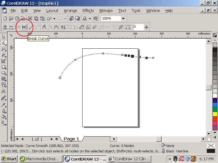
Task: Click the vertical scrollbar down arrow
Action: pos(208,134)
